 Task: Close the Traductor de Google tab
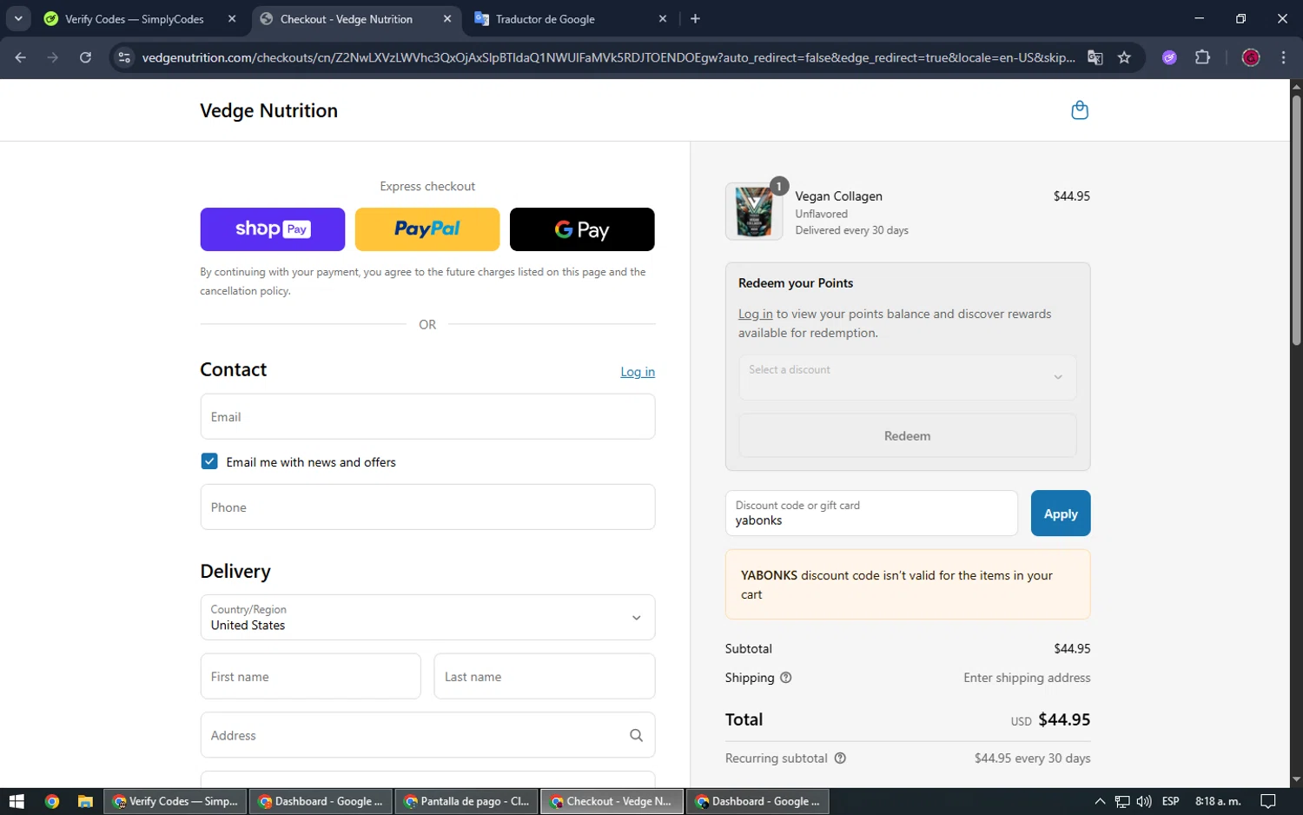[x=663, y=19]
